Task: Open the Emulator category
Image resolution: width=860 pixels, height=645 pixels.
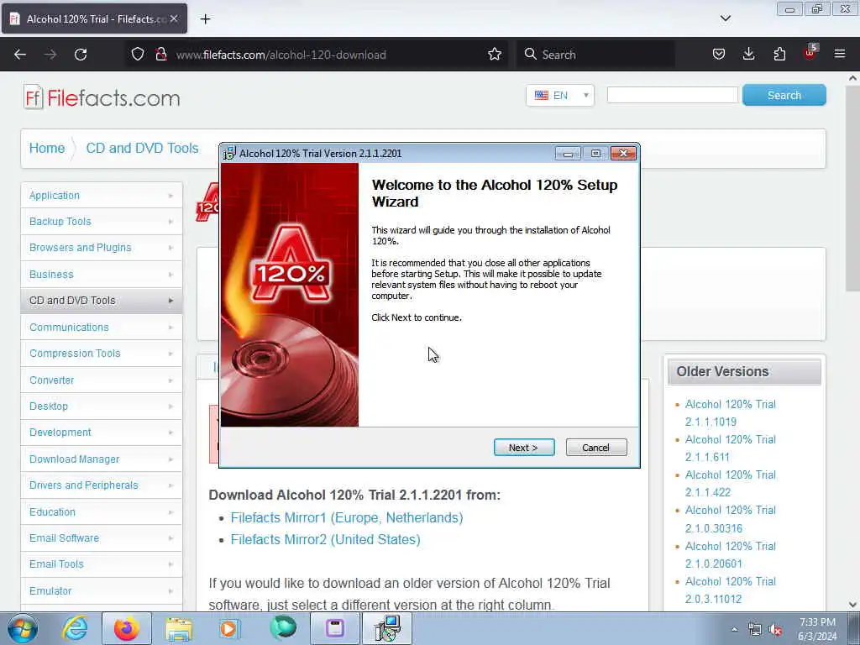Action: (102, 591)
